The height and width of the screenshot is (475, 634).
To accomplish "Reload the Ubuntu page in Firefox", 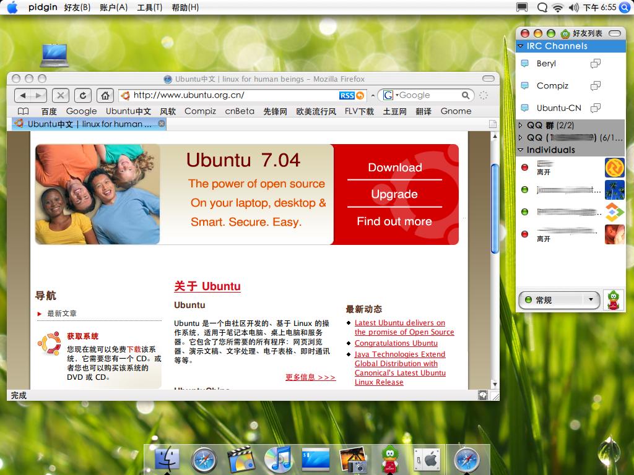I will point(83,95).
